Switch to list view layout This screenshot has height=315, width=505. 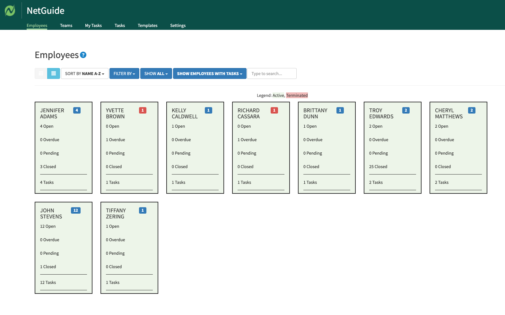pos(54,73)
